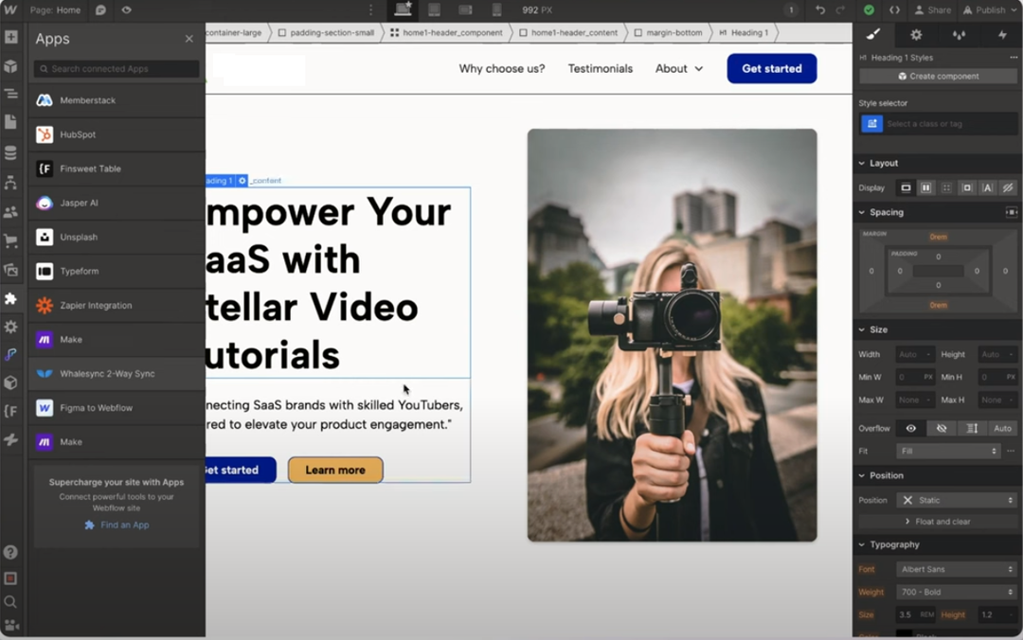1023x640 pixels.
Task: Click the Apps puzzle-piece sidebar icon
Action: [11, 299]
